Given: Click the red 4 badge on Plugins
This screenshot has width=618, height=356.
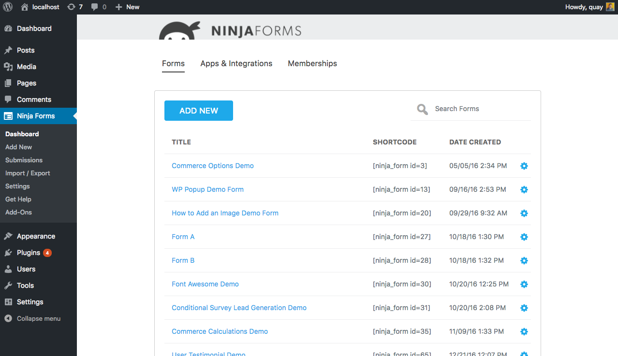Looking at the screenshot, I should (46, 252).
